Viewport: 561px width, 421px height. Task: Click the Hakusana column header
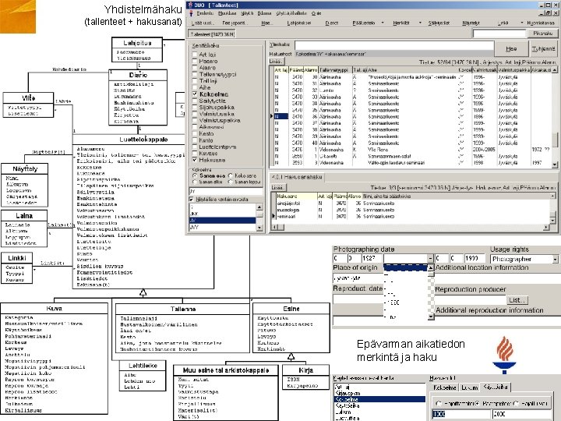(296, 196)
